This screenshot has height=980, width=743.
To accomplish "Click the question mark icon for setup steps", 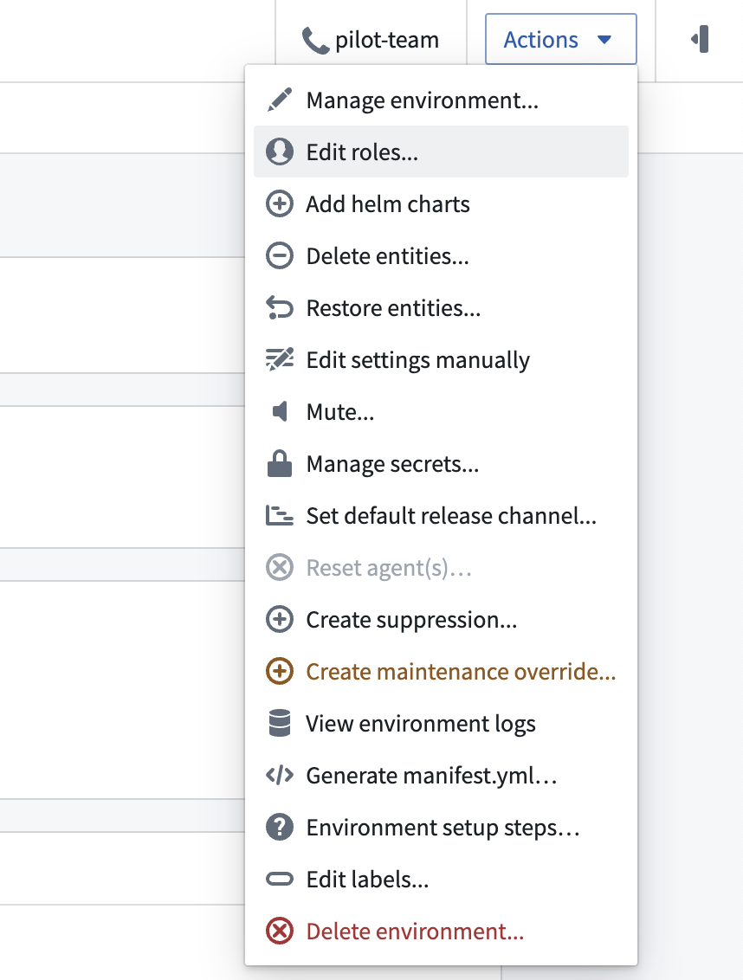I will (x=279, y=827).
